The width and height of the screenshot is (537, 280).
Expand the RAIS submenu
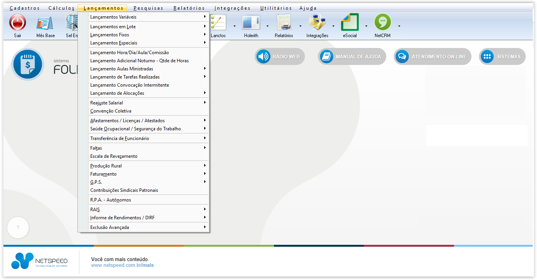(149, 210)
